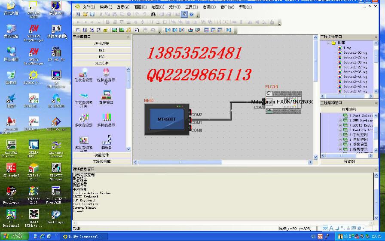
Task: Expand the 3:NUM Keyboard tree node
Action: (x=340, y=120)
